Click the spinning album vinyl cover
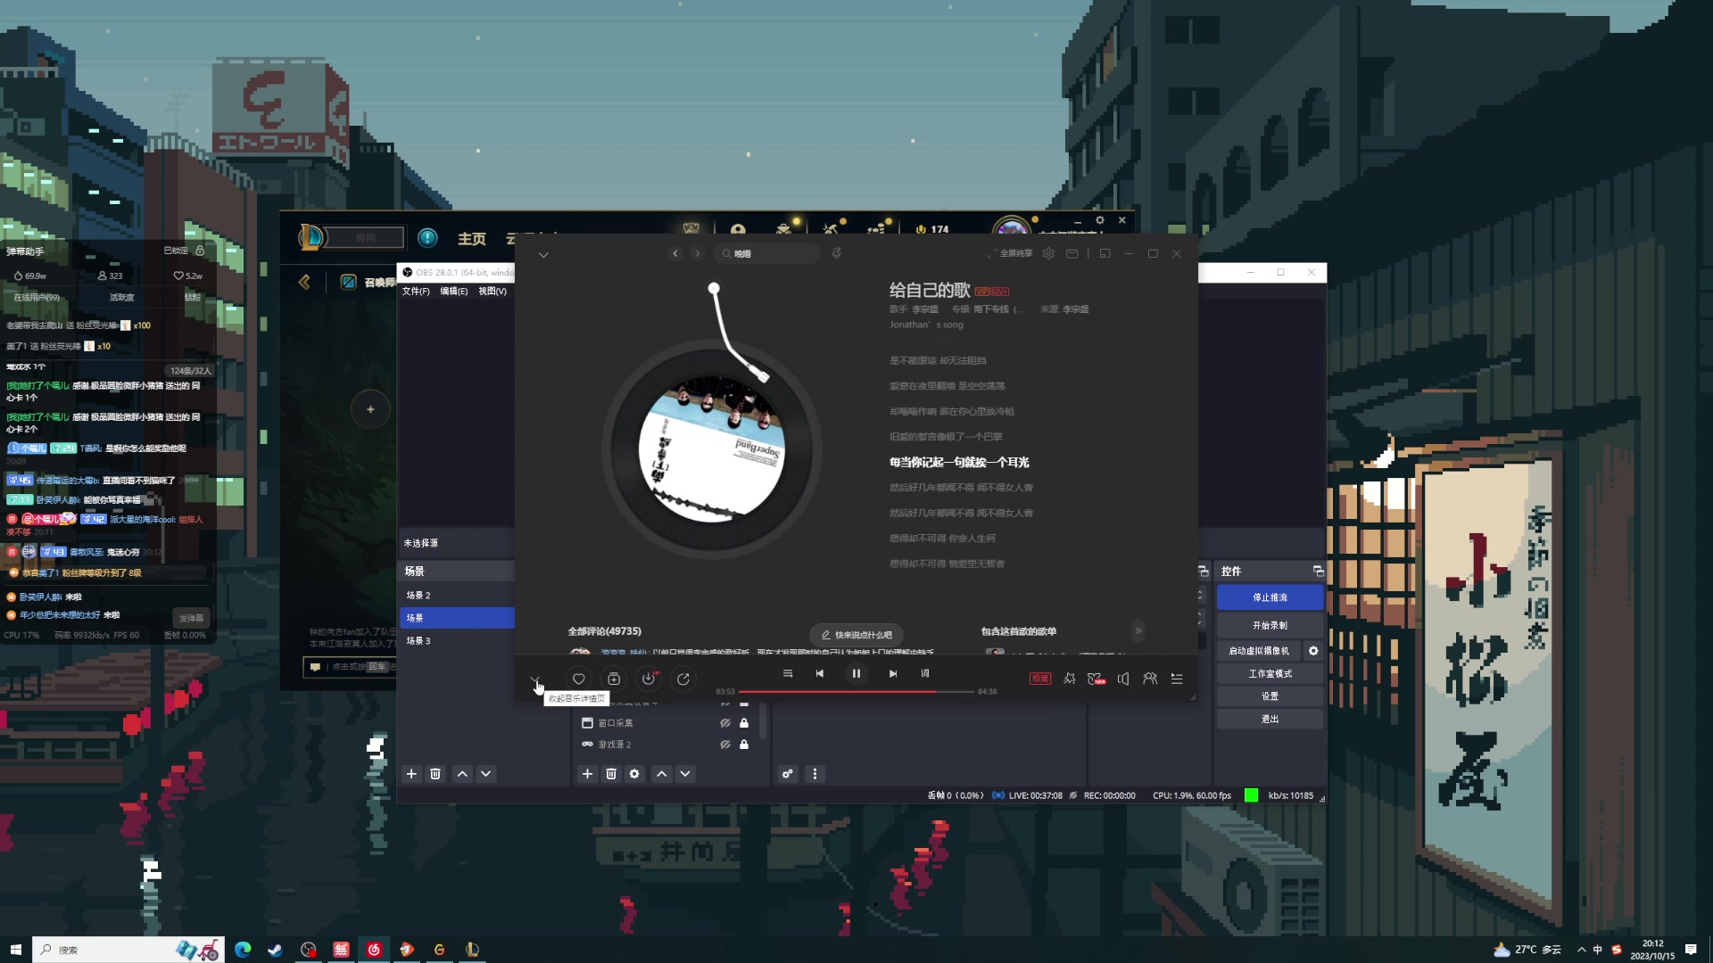Image resolution: width=1713 pixels, height=963 pixels. [x=711, y=449]
